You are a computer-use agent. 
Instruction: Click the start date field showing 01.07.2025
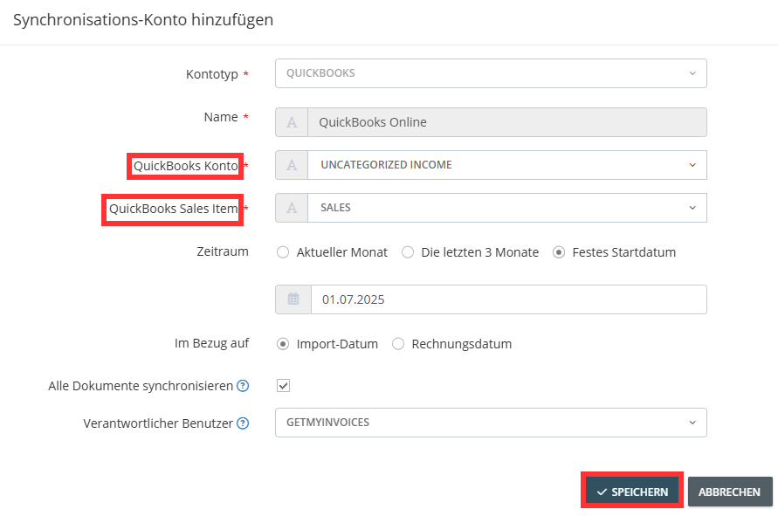pyautogui.click(x=509, y=299)
